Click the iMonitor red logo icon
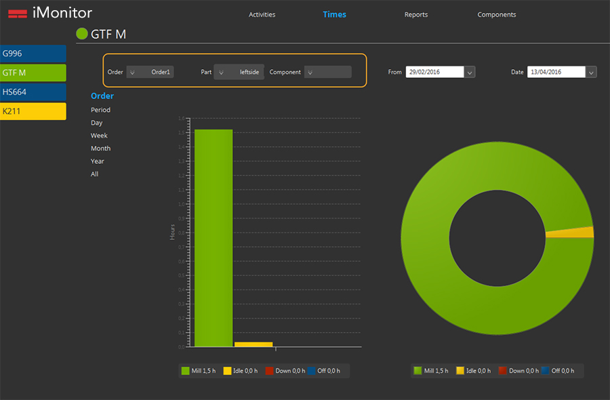The image size is (610, 400). coord(18,13)
